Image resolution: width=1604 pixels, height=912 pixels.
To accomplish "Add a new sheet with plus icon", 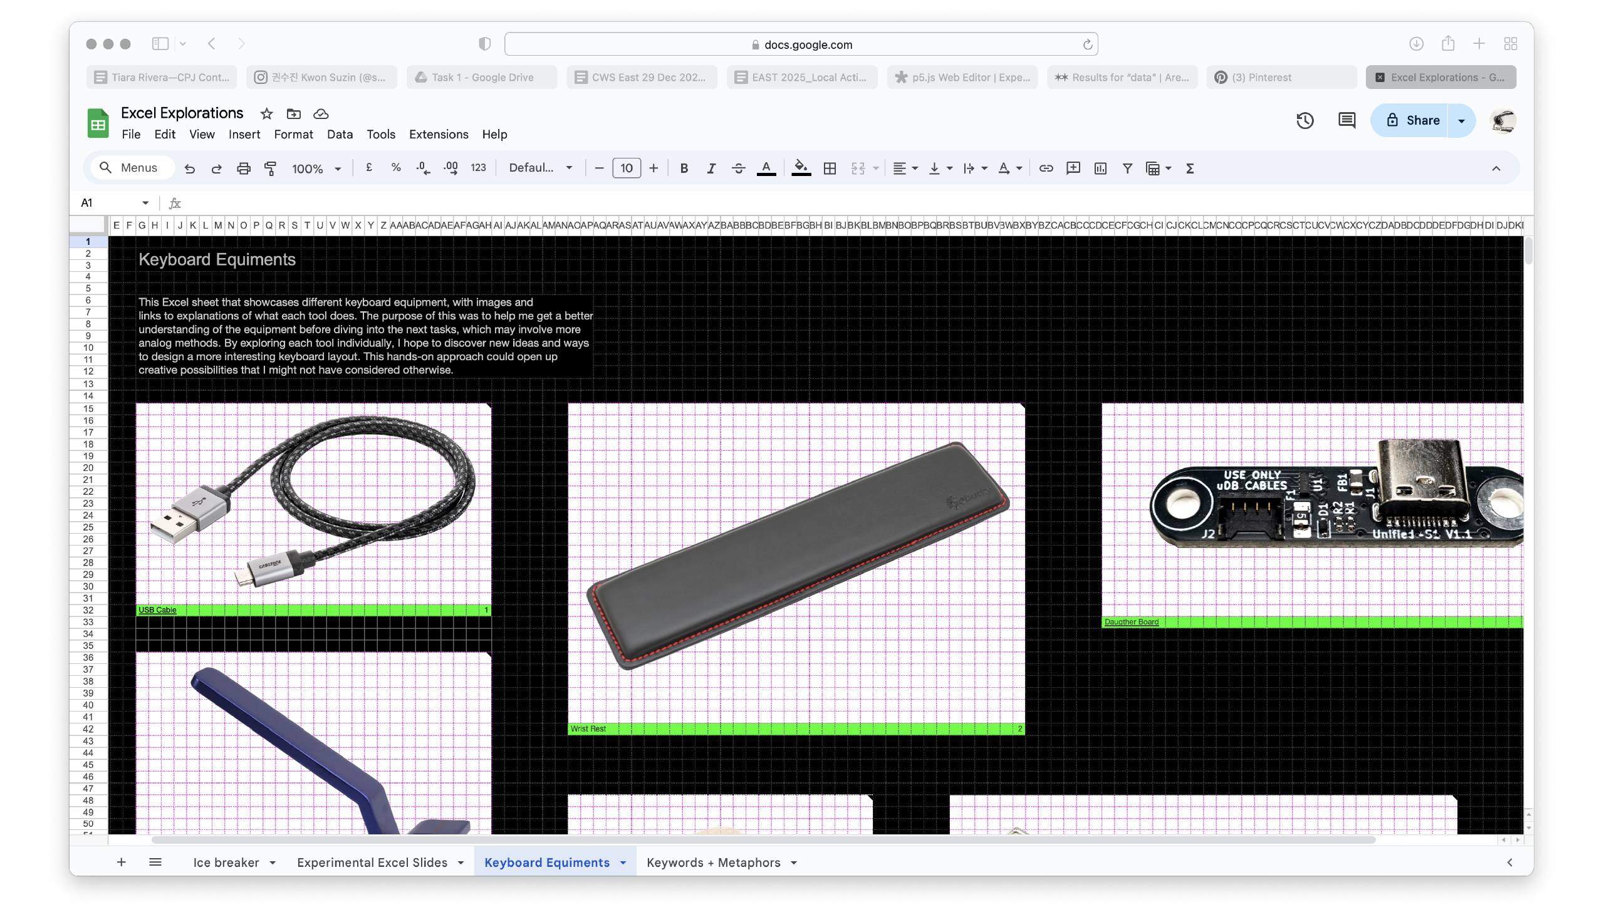I will (x=121, y=862).
